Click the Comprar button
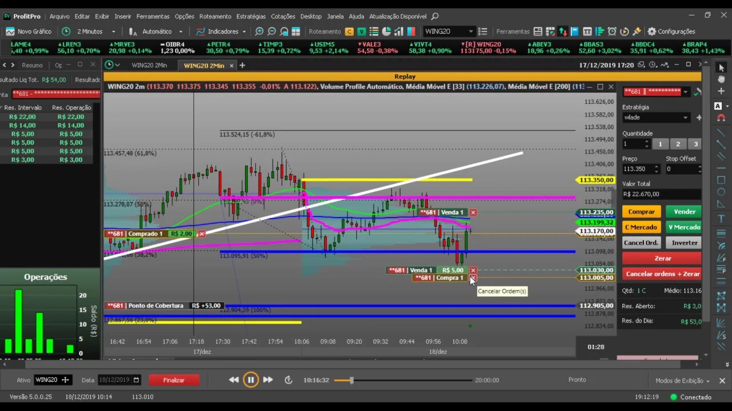The height and width of the screenshot is (411, 732). (642, 212)
